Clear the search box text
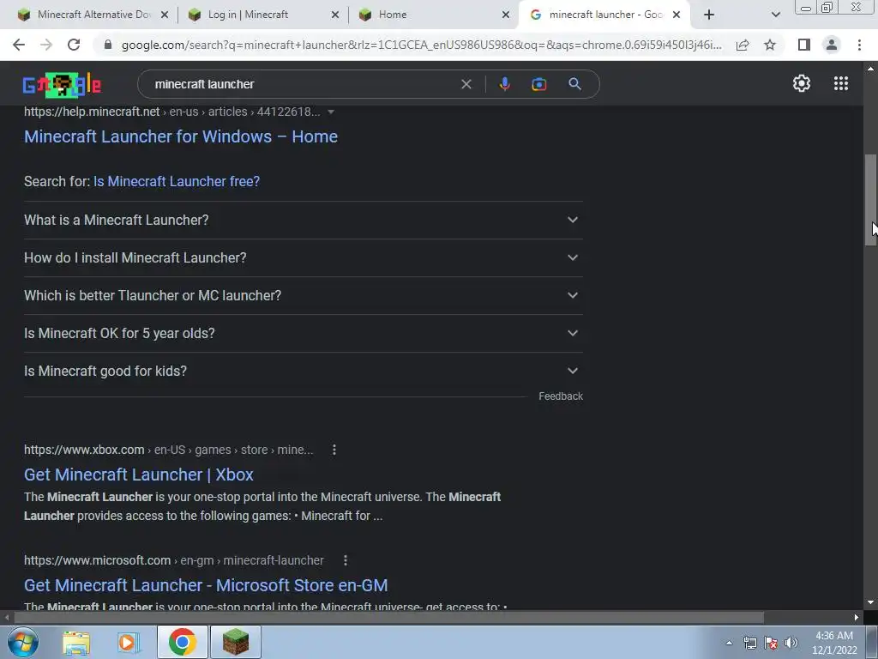 click(x=466, y=84)
